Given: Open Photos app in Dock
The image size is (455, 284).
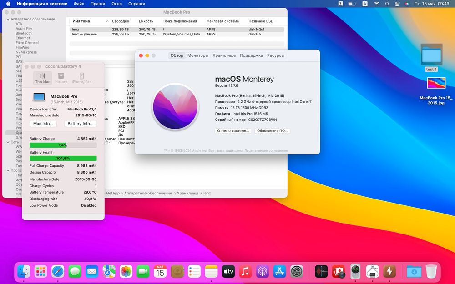Looking at the screenshot, I should point(126,272).
